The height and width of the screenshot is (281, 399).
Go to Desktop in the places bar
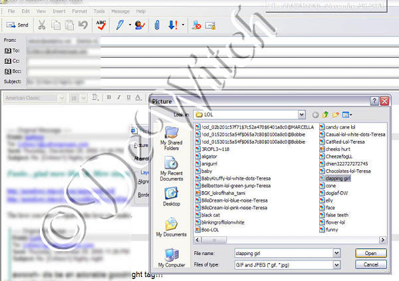click(171, 197)
